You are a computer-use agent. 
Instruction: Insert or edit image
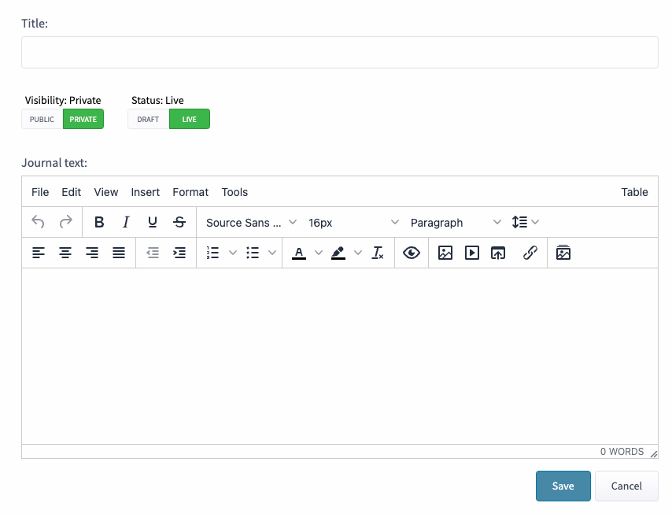click(445, 253)
